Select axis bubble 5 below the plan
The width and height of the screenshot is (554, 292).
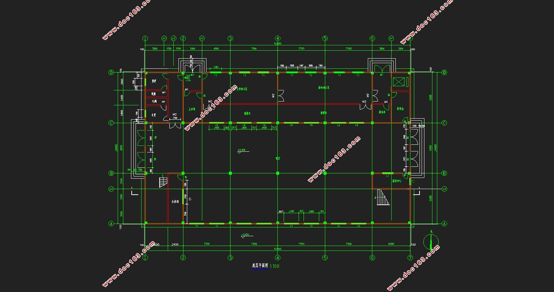click(x=325, y=258)
